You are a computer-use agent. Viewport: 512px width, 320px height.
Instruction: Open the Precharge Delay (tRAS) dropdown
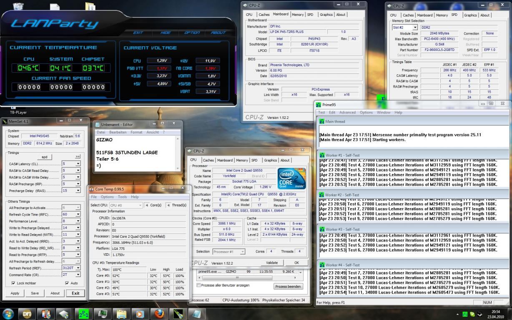tap(78, 191)
